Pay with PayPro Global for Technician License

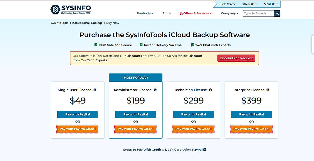193,129
